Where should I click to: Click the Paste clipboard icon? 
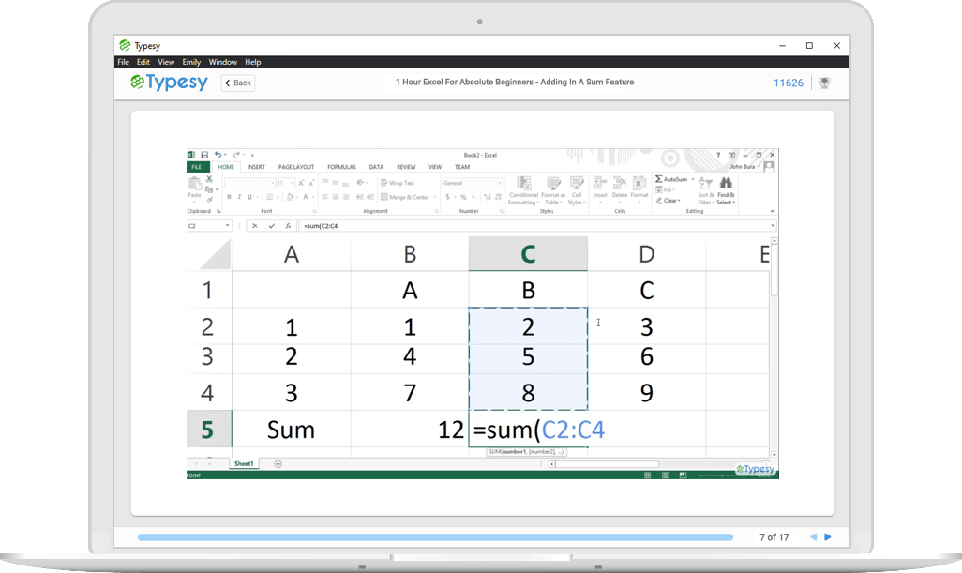(x=194, y=184)
